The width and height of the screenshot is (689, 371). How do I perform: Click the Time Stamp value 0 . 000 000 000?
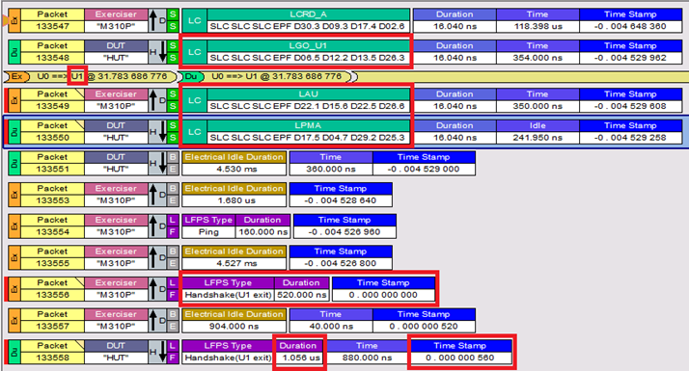click(383, 295)
